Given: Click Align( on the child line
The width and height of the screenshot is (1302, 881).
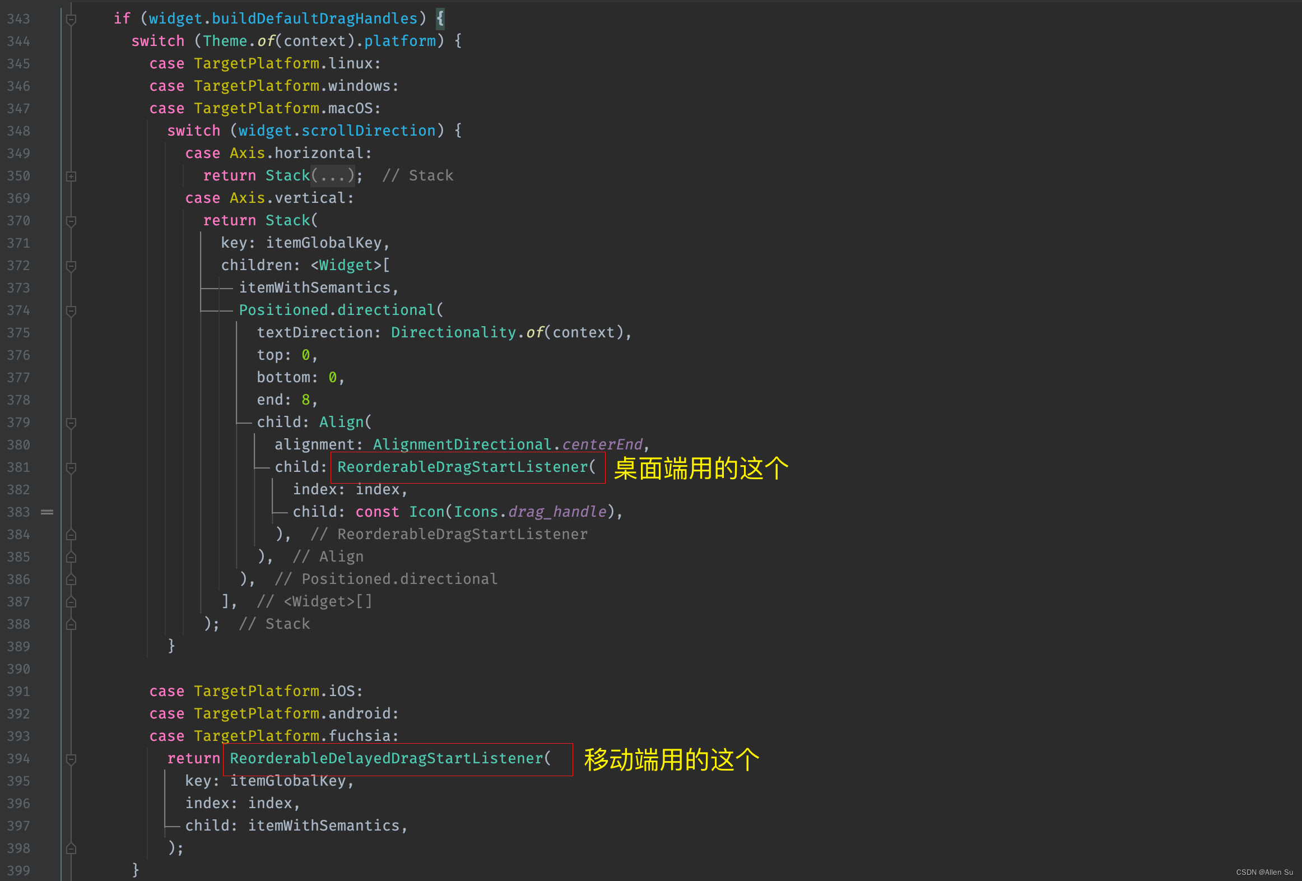Looking at the screenshot, I should [x=346, y=423].
